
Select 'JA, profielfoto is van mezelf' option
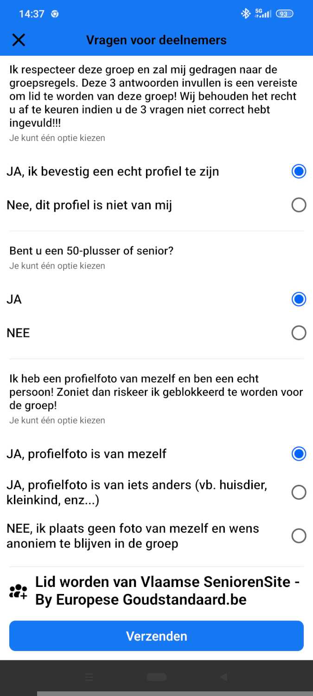point(299,454)
